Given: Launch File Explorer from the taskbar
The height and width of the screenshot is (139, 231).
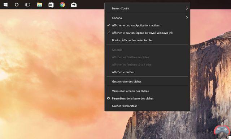Looking at the screenshot, I should click(x=39, y=5).
